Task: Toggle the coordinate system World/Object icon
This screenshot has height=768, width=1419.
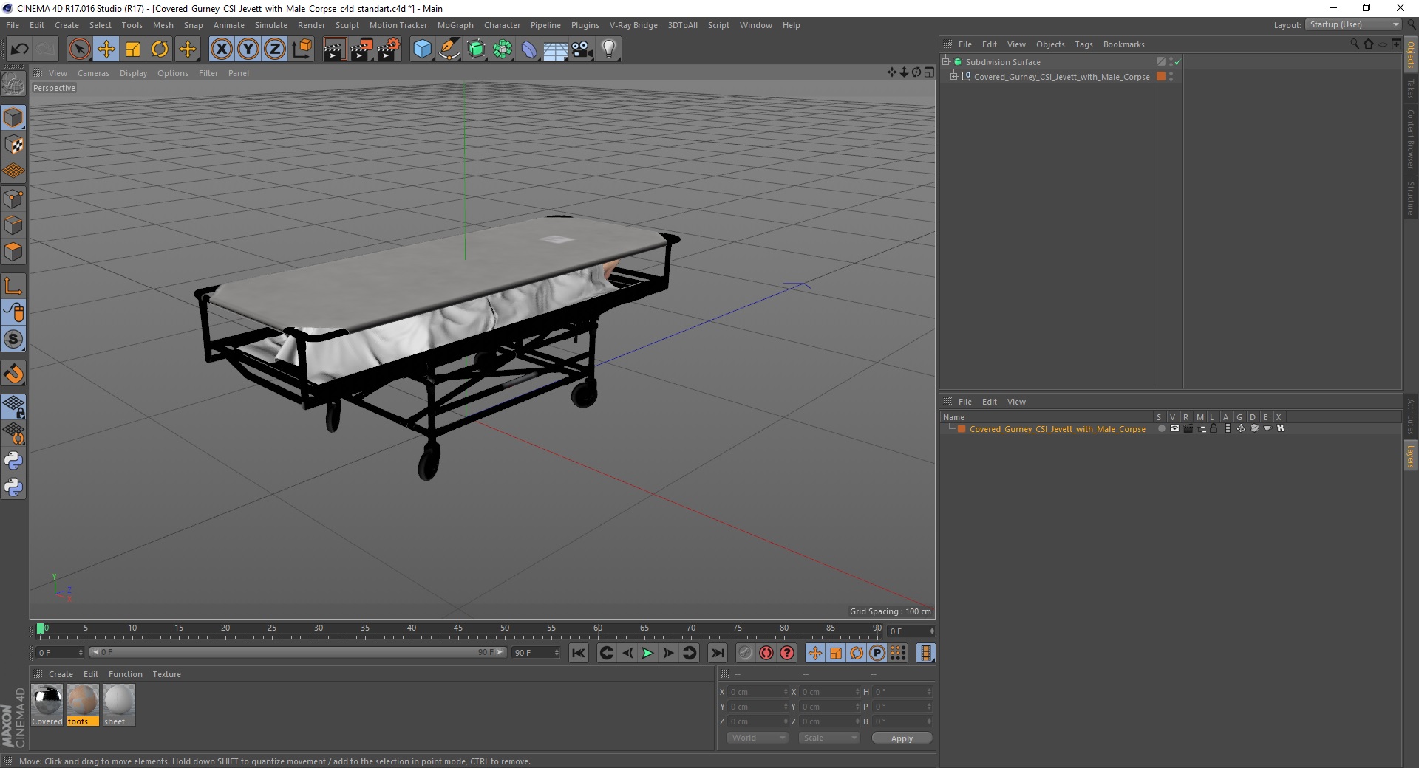Action: tap(302, 49)
